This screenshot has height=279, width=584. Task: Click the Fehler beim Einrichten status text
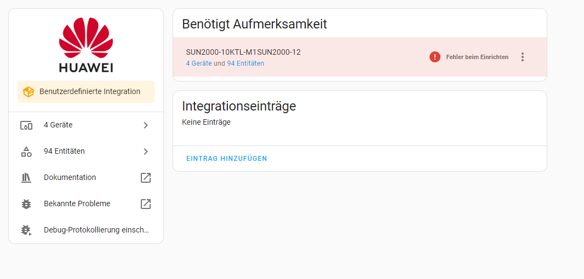(477, 57)
